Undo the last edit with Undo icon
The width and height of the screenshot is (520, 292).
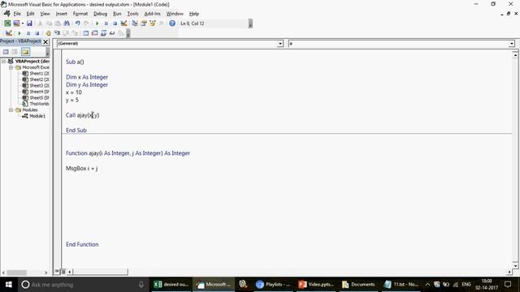point(78,24)
